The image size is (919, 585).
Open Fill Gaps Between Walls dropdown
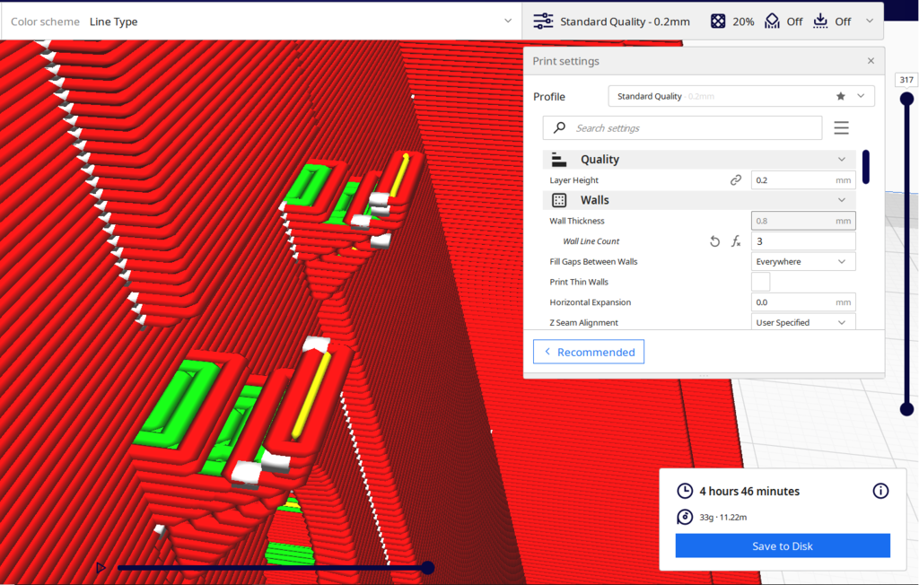pos(802,262)
